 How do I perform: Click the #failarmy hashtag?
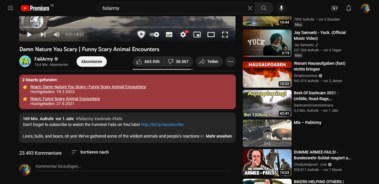coord(84,119)
